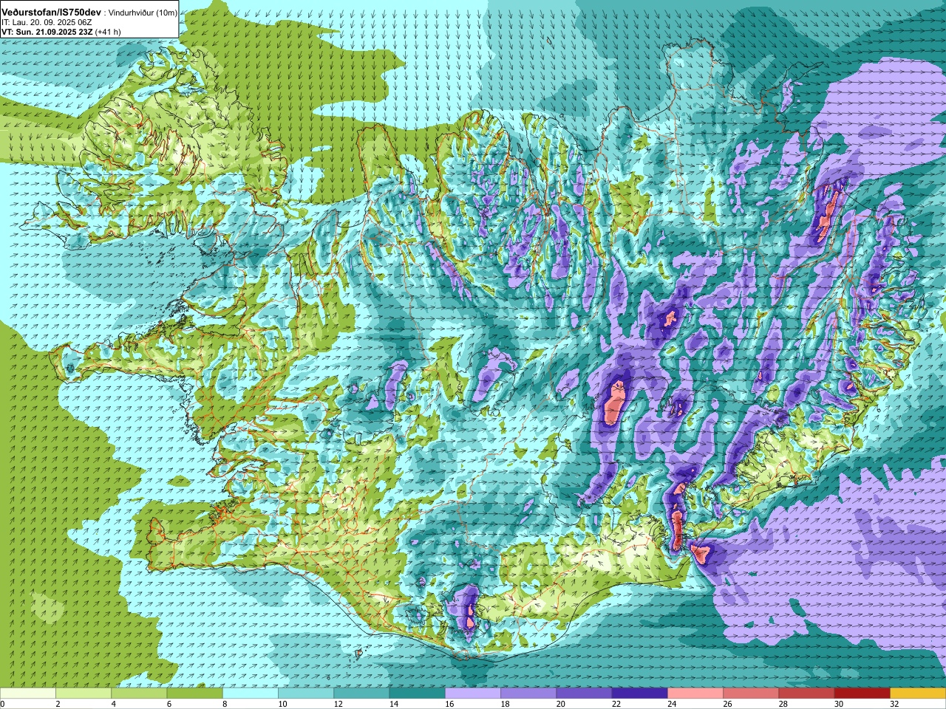Click the legend scale number 12

pyautogui.click(x=338, y=704)
